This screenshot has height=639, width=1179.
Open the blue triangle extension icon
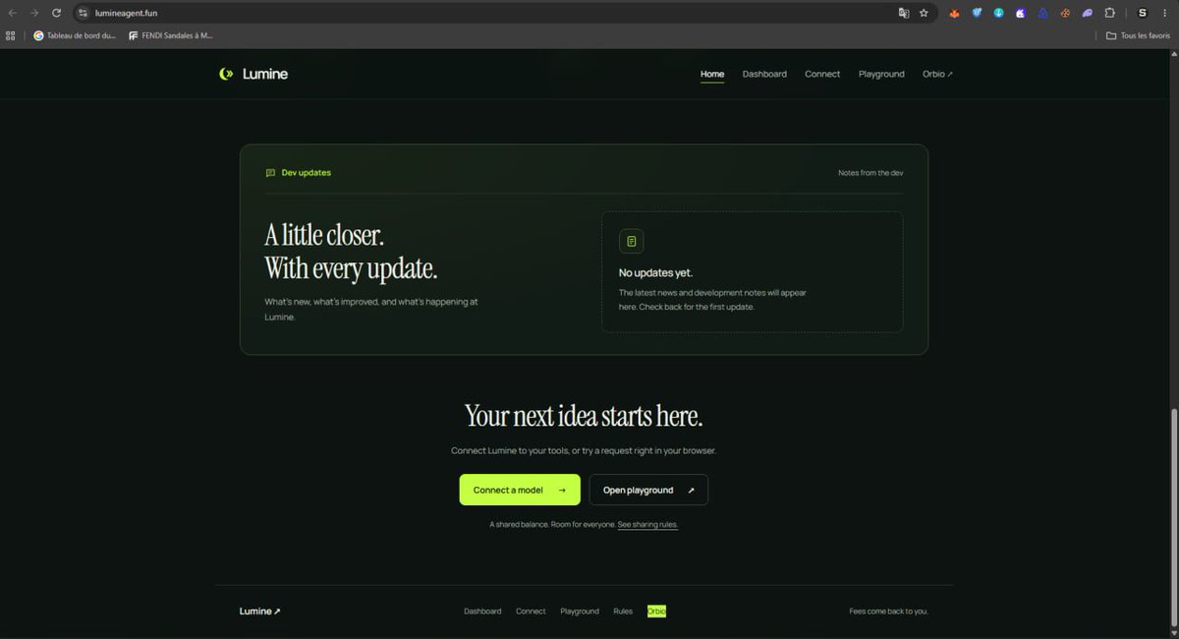click(x=1043, y=13)
